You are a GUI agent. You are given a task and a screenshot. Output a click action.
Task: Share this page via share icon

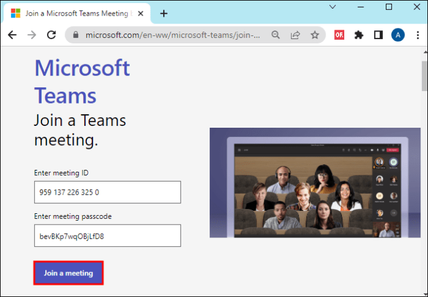tap(295, 35)
